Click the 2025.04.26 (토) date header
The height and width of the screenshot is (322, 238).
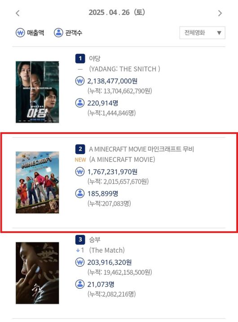tap(117, 12)
